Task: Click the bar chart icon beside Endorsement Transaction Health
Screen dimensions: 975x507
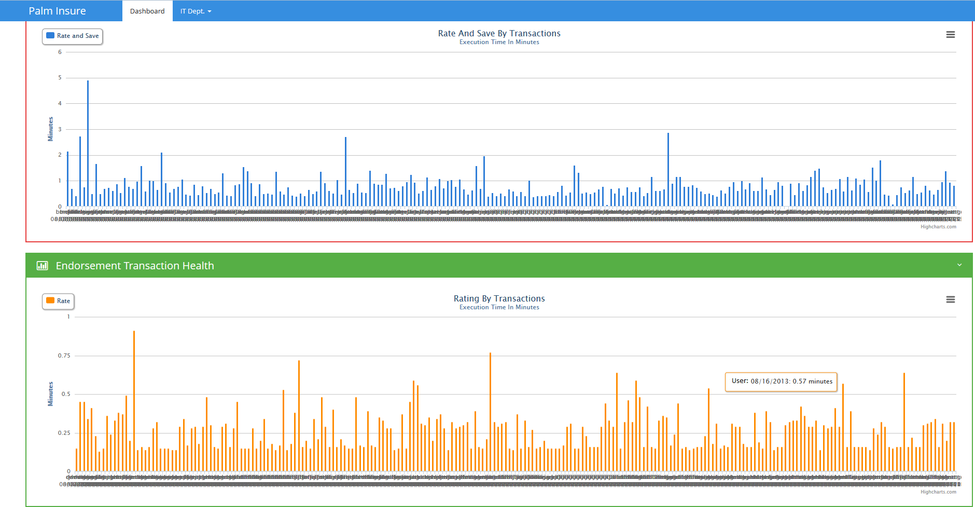Action: [x=42, y=266]
